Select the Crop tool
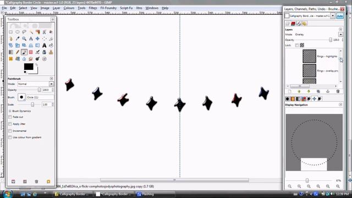 [x=51, y=38]
